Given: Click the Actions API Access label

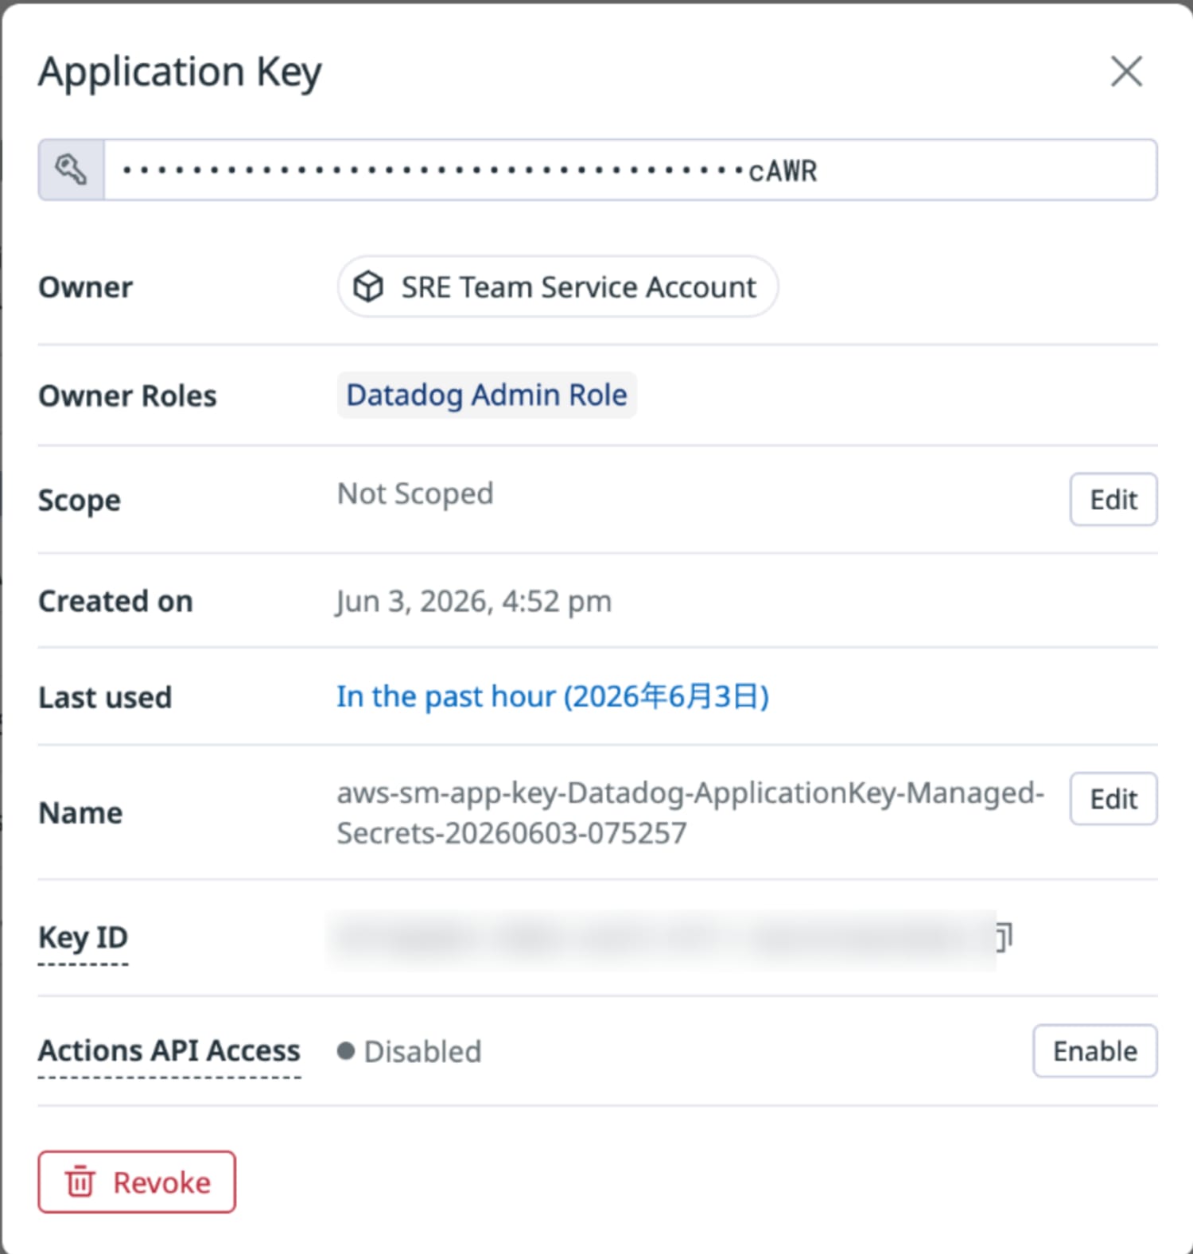Looking at the screenshot, I should pyautogui.click(x=169, y=1051).
